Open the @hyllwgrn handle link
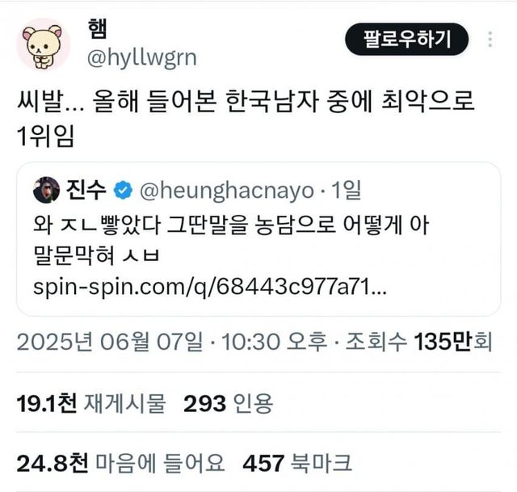The height and width of the screenshot is (492, 517). coord(142,59)
